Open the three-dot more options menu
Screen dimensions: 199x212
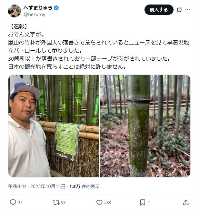[187, 10]
